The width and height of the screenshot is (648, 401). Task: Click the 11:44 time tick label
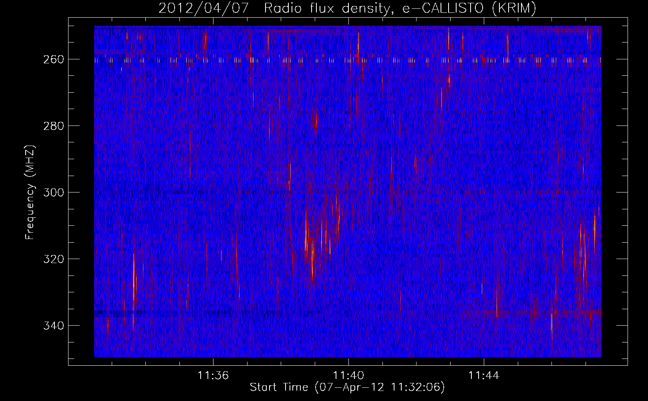(x=484, y=375)
